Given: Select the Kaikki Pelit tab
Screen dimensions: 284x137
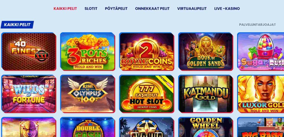Looking at the screenshot, I should 65,9.
